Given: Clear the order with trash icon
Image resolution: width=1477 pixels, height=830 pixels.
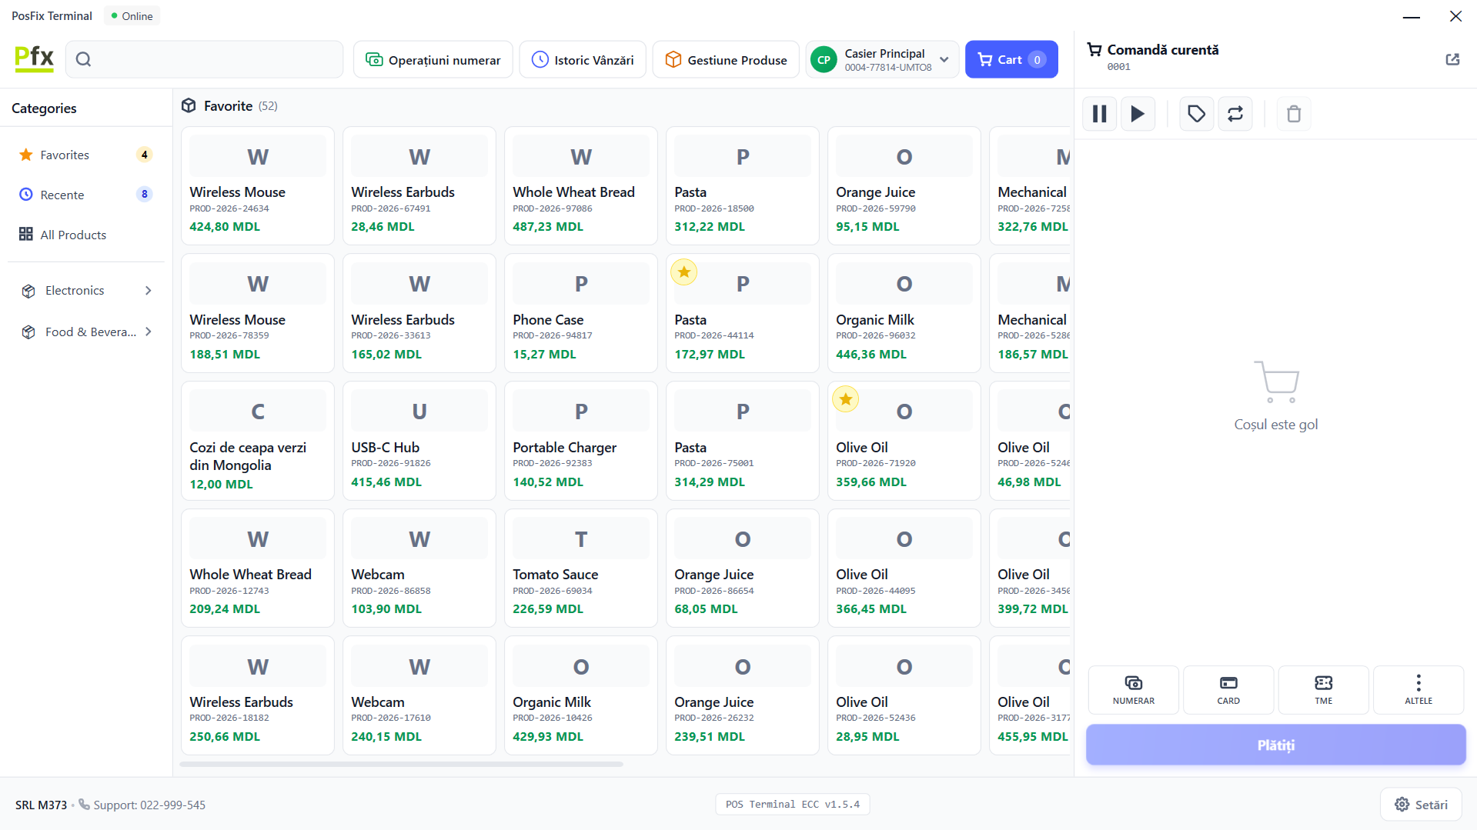Looking at the screenshot, I should click(x=1293, y=114).
